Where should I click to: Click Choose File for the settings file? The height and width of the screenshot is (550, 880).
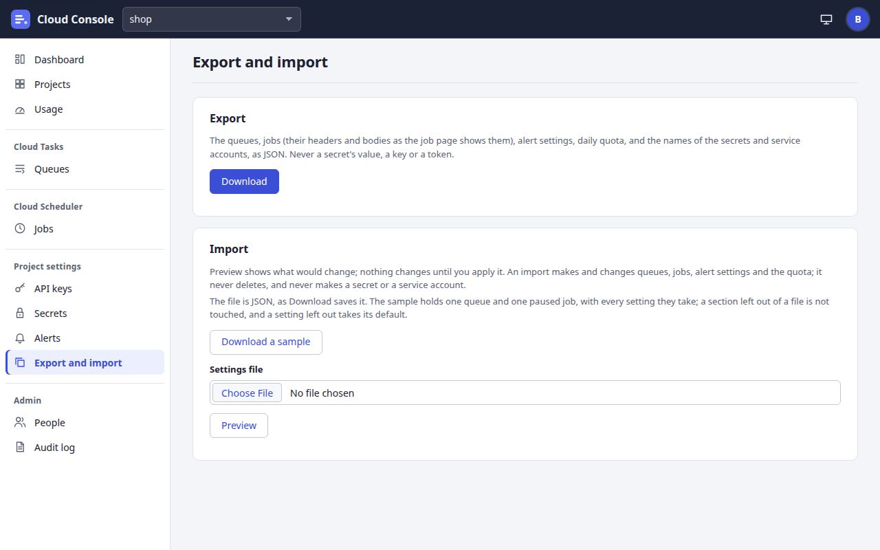point(247,393)
